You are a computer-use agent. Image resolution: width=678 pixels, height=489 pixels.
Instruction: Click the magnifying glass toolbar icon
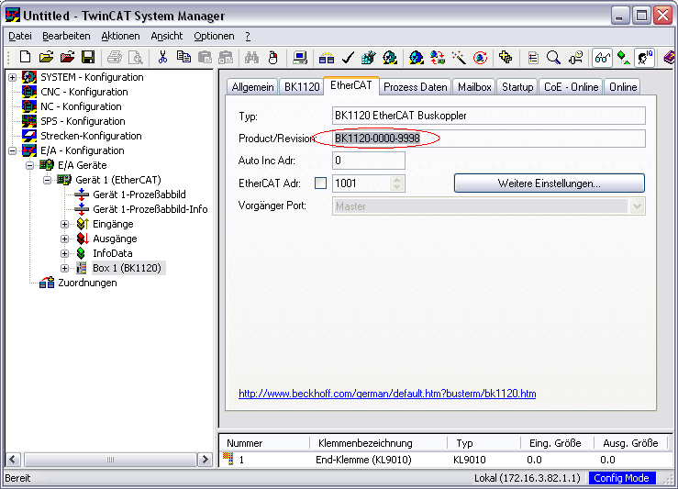pos(553,58)
